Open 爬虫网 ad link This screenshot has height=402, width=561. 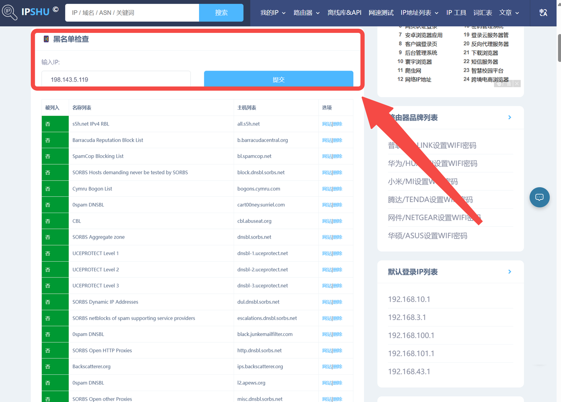[x=413, y=71]
